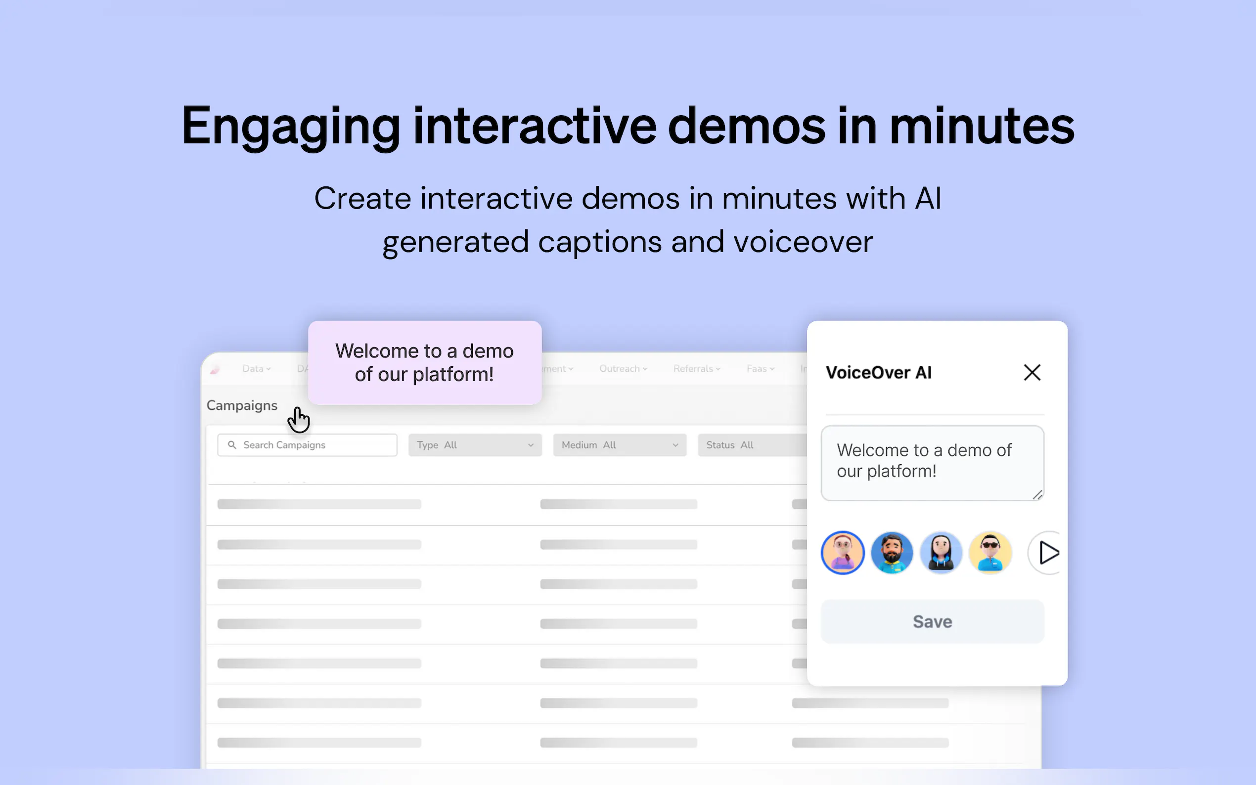
Task: Open the Type All dropdown
Action: (475, 445)
